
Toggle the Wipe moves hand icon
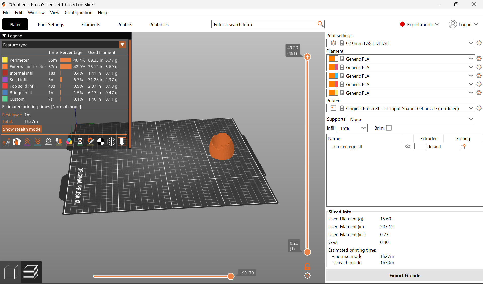(x=17, y=142)
